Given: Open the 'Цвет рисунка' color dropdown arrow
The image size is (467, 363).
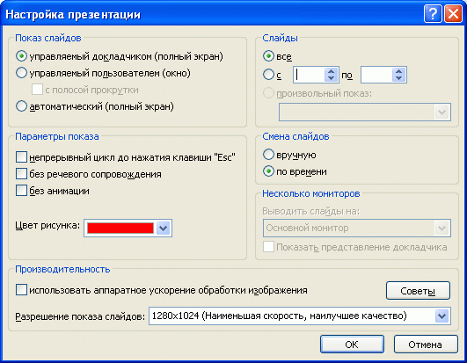Looking at the screenshot, I should [163, 229].
